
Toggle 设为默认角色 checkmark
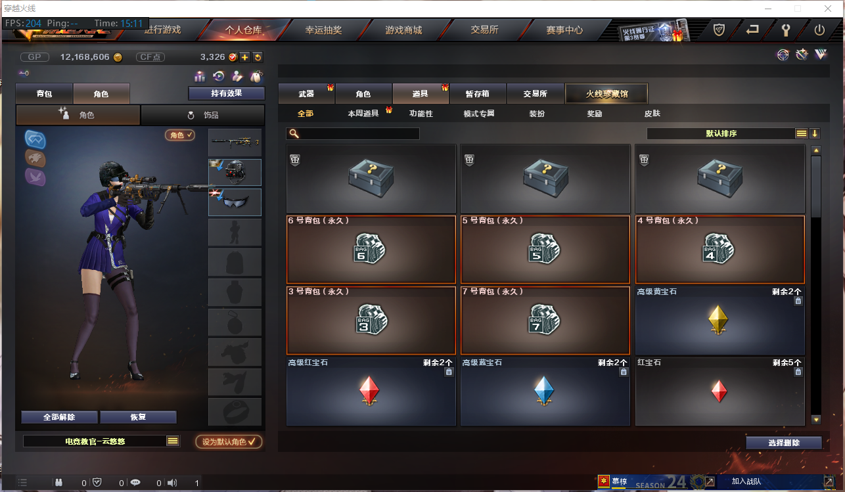tap(229, 441)
